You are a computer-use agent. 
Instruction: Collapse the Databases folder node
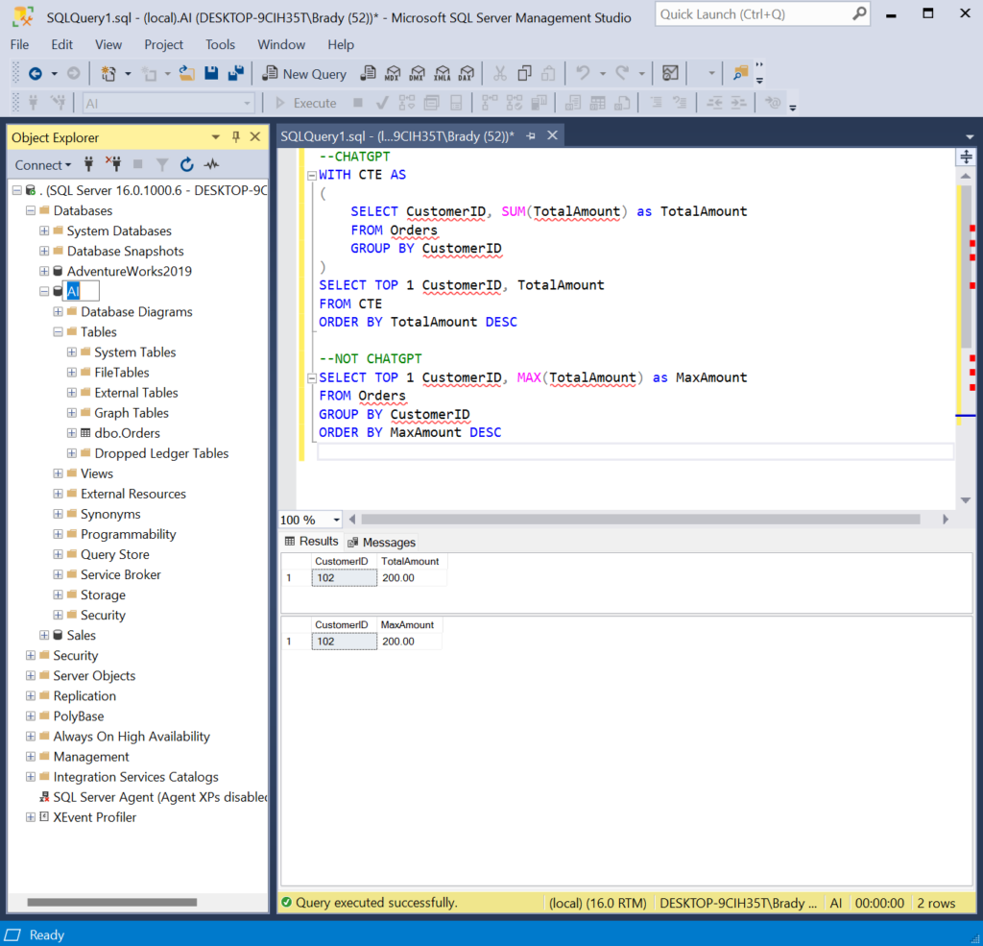[30, 210]
